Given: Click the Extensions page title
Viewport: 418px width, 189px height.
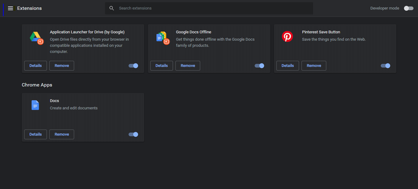Looking at the screenshot, I should pos(29,8).
